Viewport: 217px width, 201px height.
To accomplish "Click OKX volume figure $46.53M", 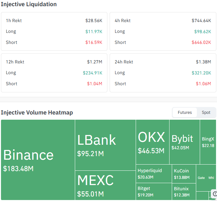I will (151, 151).
